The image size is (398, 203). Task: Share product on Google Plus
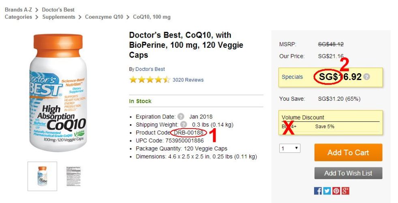(x=345, y=191)
